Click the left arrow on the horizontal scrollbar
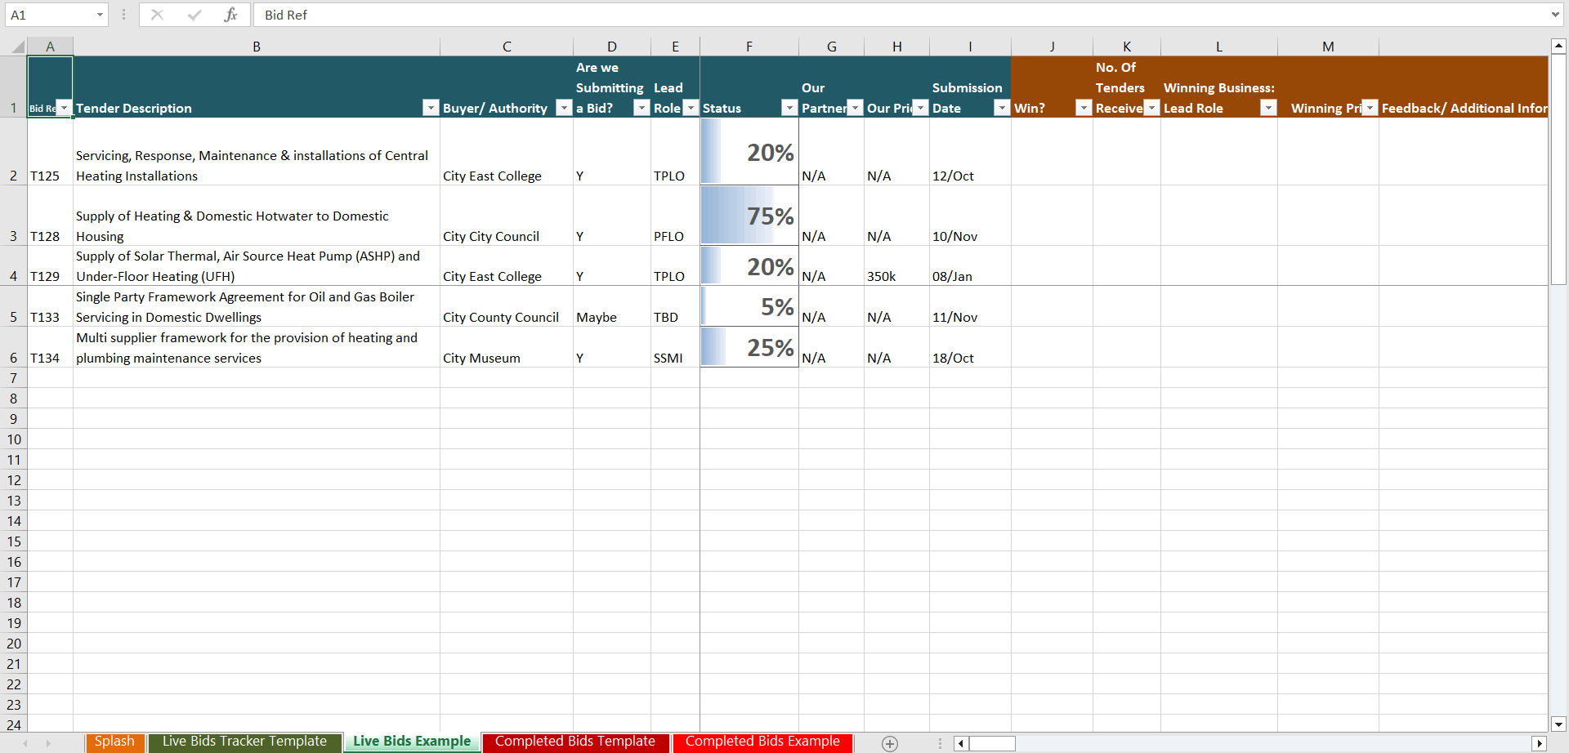The image size is (1569, 753). point(959,743)
